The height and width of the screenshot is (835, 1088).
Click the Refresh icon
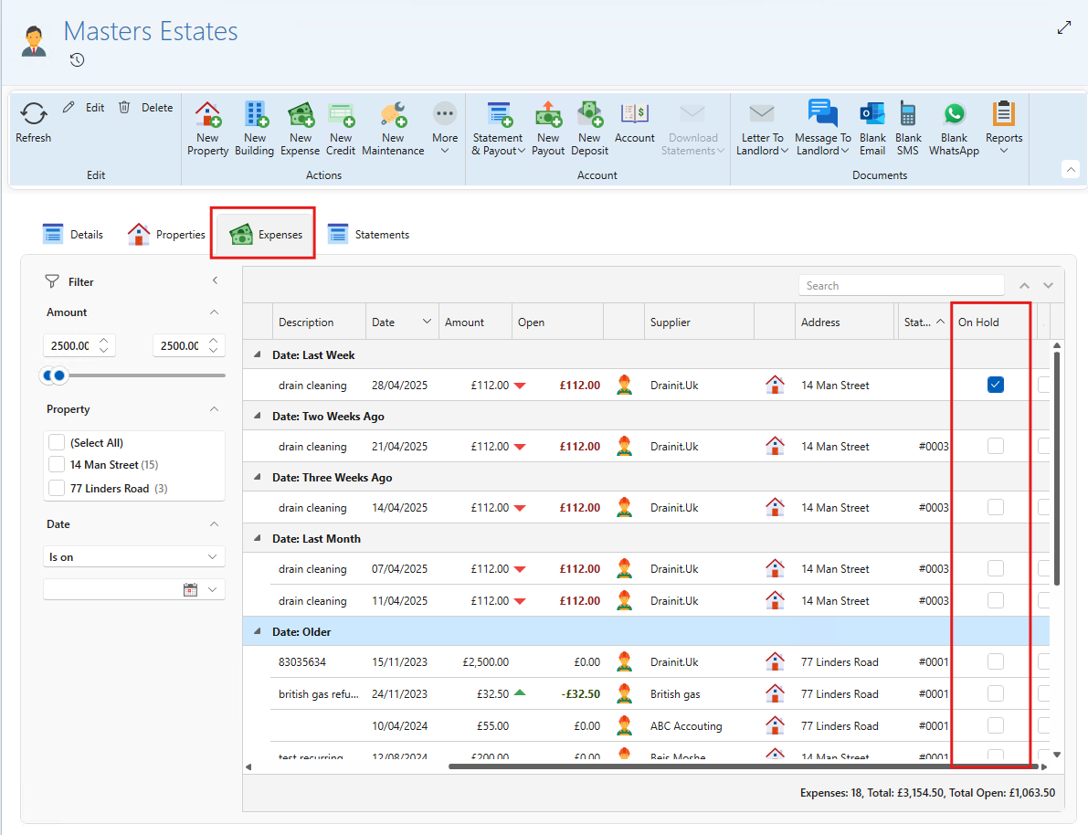coord(34,114)
